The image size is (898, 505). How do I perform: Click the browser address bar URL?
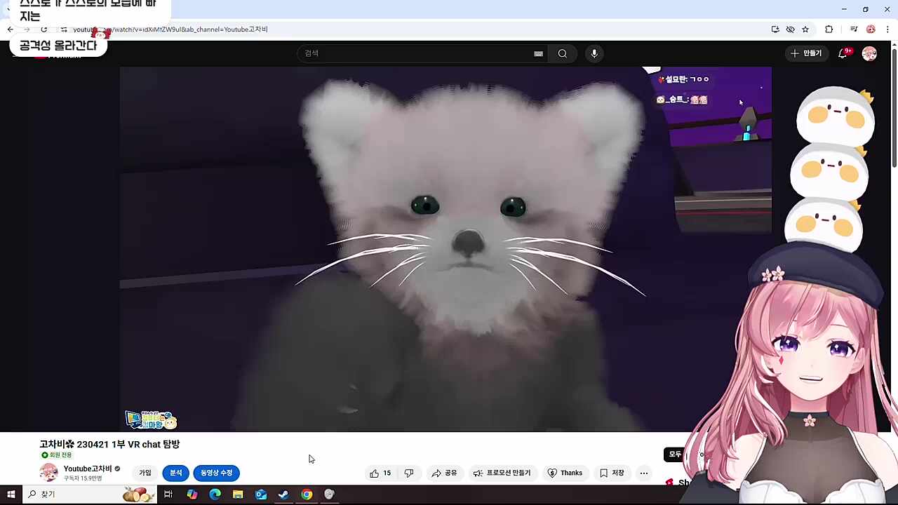point(170,29)
